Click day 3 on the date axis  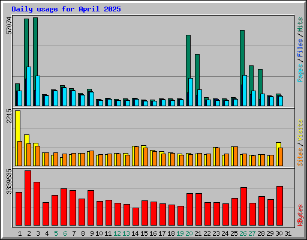point(38,233)
